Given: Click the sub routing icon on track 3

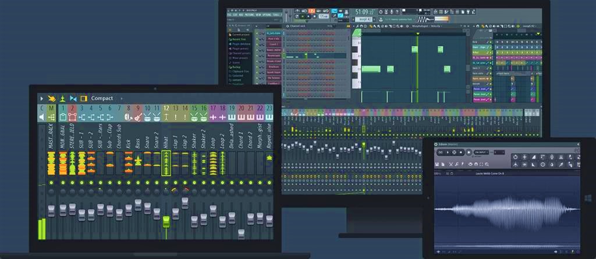Looking at the screenshot, I should [x=81, y=117].
